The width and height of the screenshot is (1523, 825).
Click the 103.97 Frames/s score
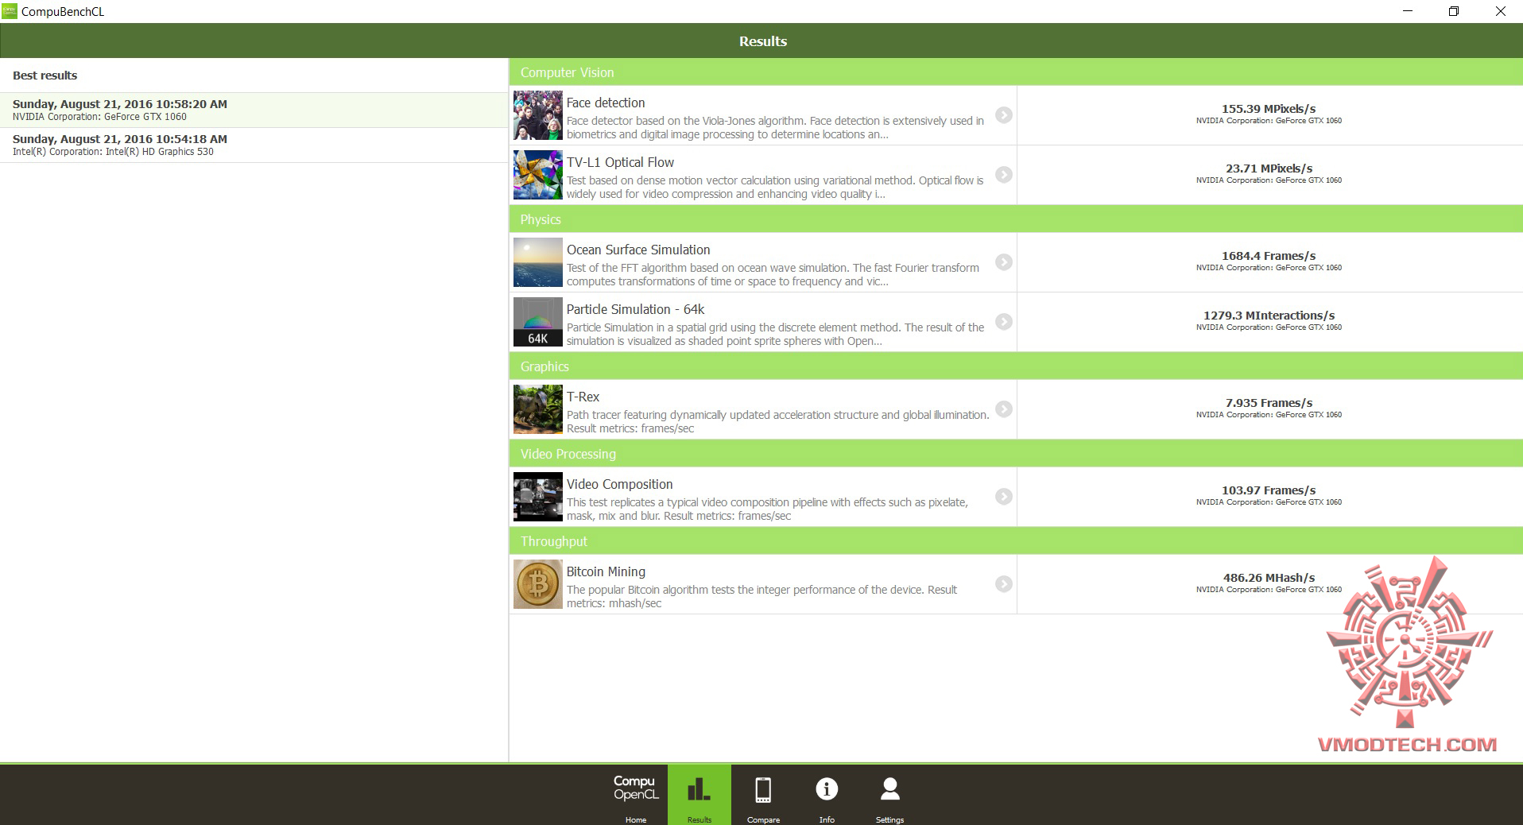(1269, 490)
